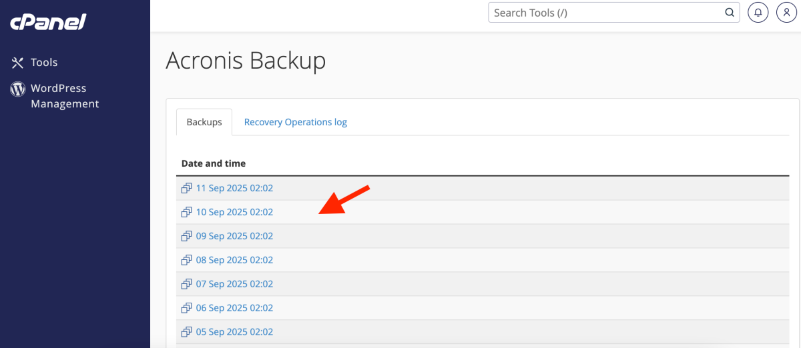Screen dimensions: 801x348
Task: Focus the Search Tools input field
Action: (606, 13)
